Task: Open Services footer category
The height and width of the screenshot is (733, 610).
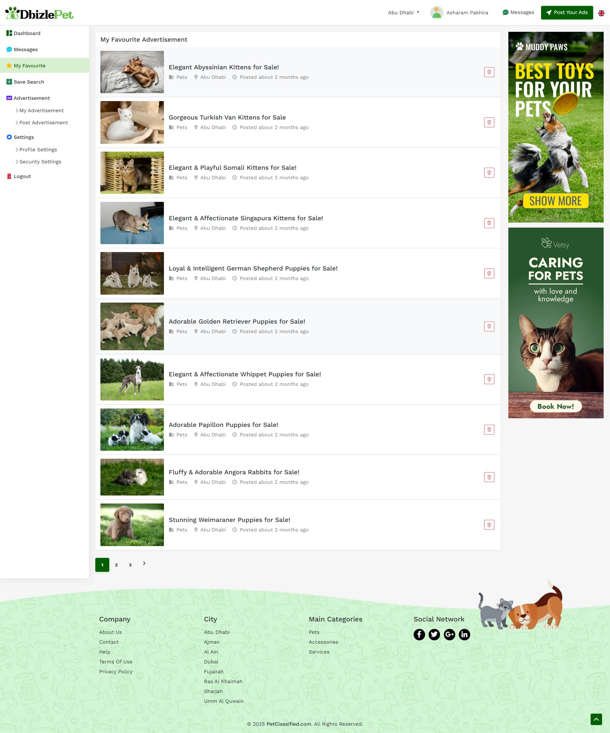Action: [x=319, y=652]
